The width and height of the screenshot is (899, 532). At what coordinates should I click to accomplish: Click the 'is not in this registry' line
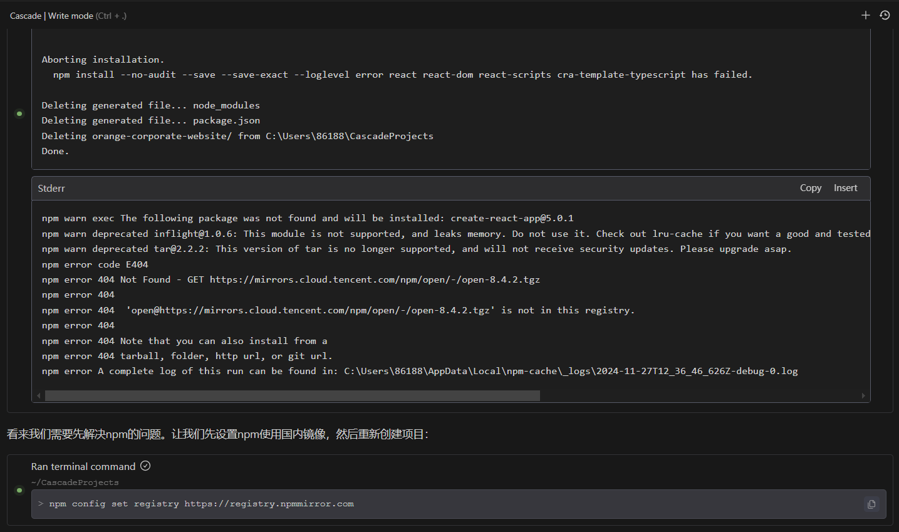[338, 310]
